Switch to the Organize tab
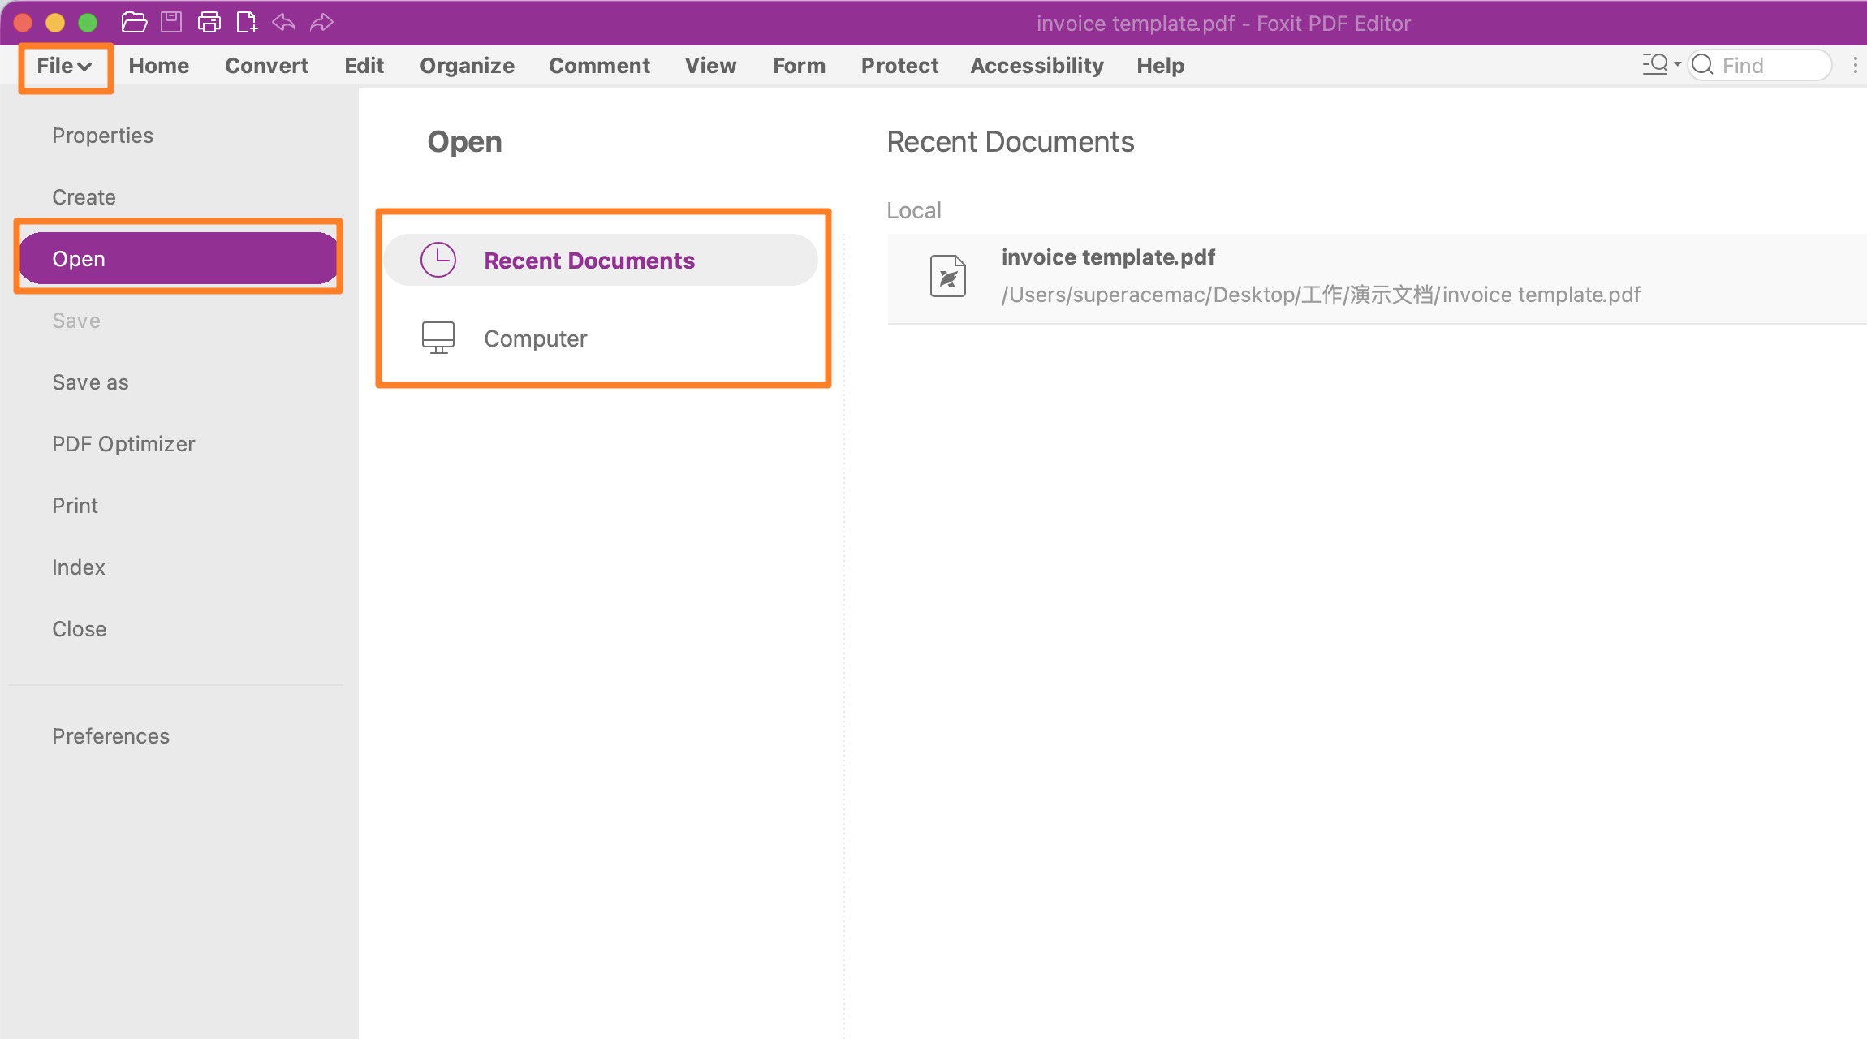 coord(467,66)
